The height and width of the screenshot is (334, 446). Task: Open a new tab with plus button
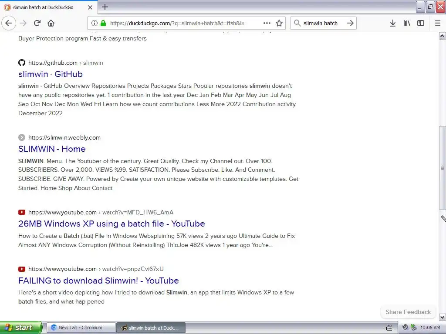[105, 7]
